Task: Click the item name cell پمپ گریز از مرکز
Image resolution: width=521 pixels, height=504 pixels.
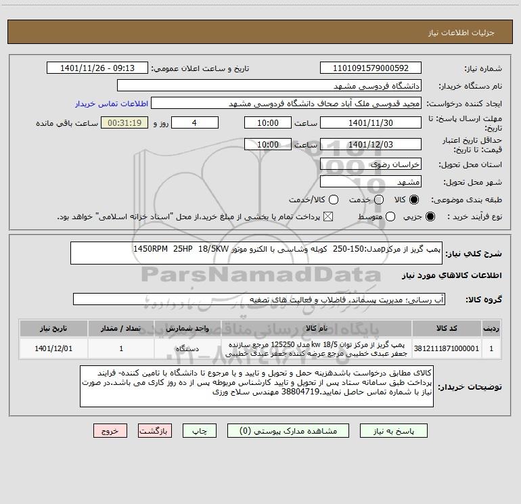Action: point(317,348)
